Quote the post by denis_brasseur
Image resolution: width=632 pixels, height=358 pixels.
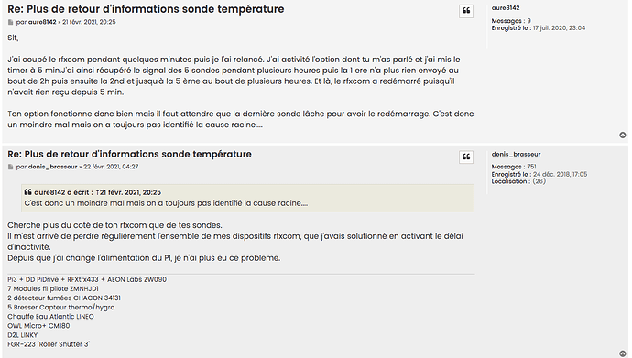click(466, 157)
